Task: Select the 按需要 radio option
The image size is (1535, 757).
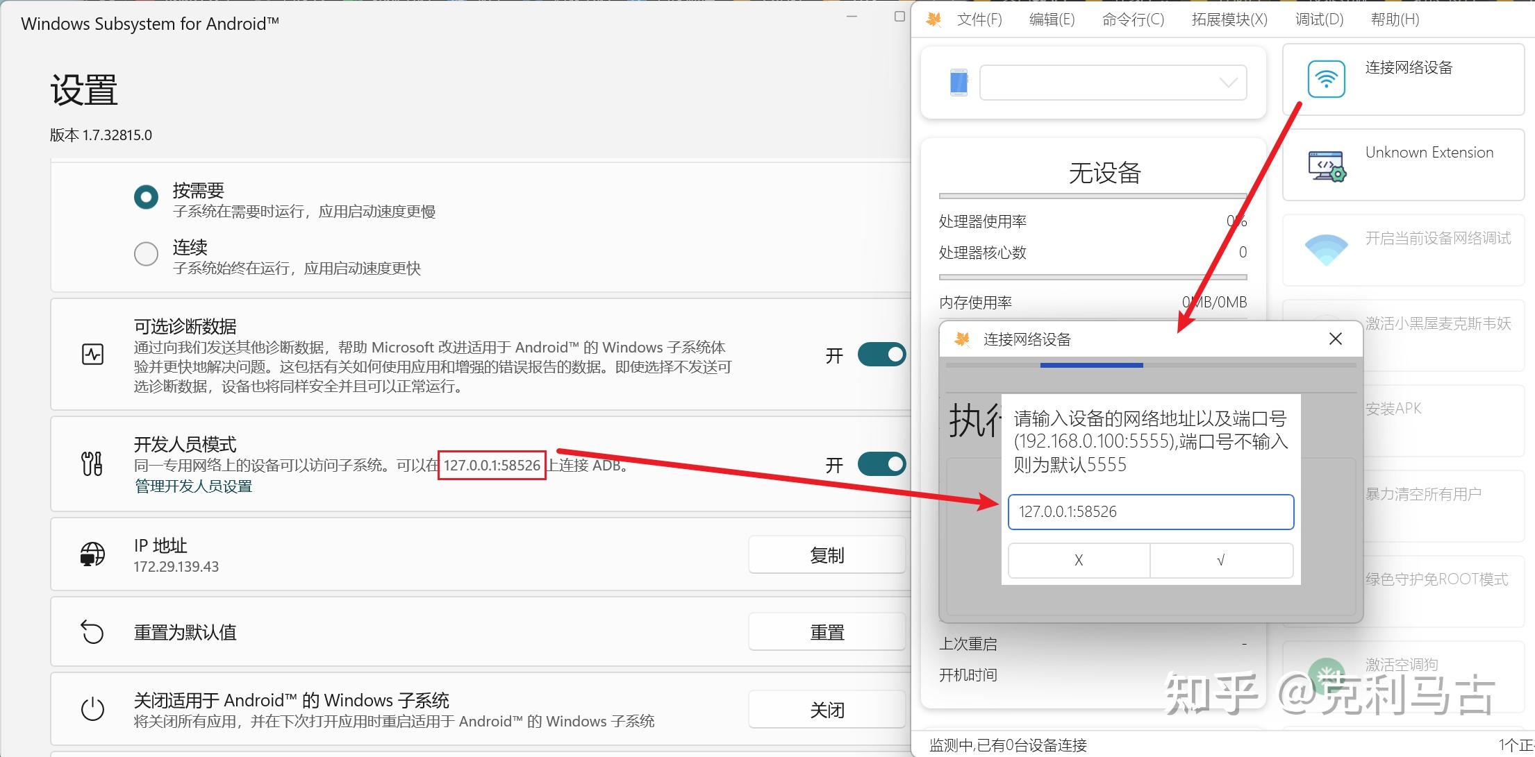Action: click(146, 197)
